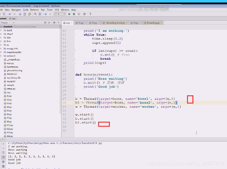Click the Help question mark icon
Screen dimensions: 227x169
(x=90, y=14)
